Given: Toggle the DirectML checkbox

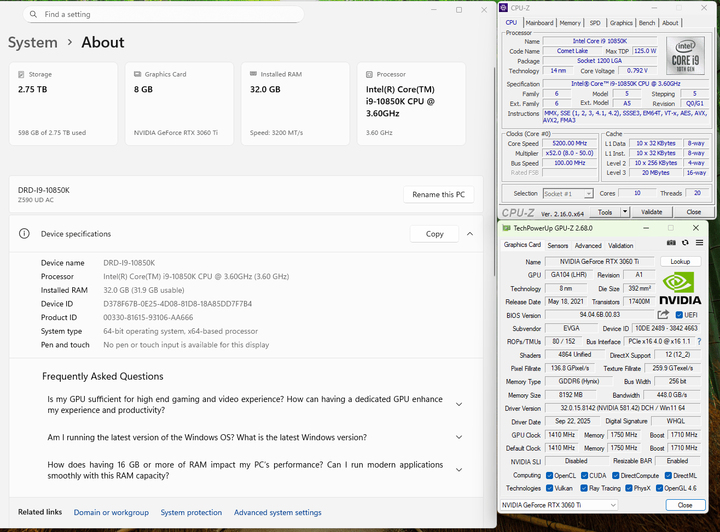Looking at the screenshot, I should (x=667, y=476).
